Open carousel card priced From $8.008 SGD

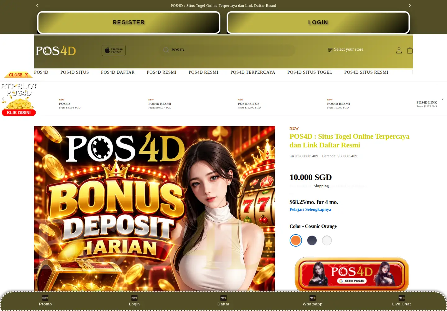(70, 104)
